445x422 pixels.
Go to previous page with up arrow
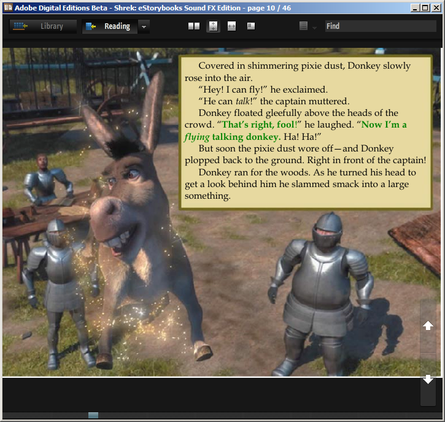[x=428, y=326]
